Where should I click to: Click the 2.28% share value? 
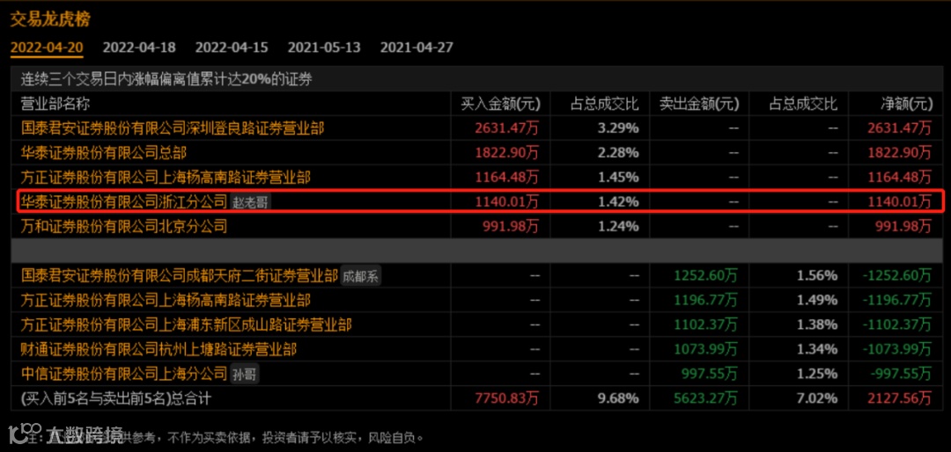tap(620, 153)
